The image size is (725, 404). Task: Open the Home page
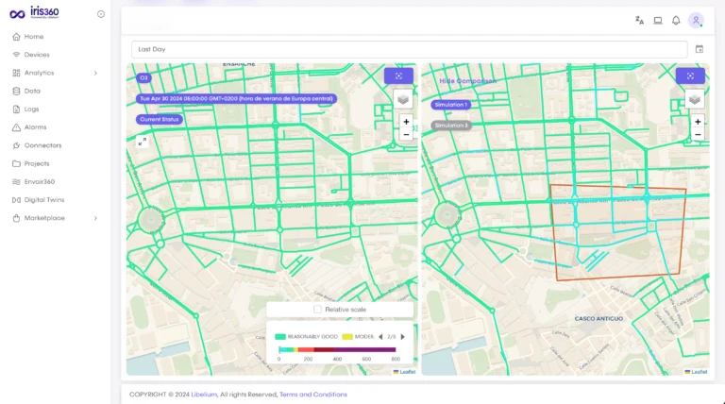pos(34,37)
